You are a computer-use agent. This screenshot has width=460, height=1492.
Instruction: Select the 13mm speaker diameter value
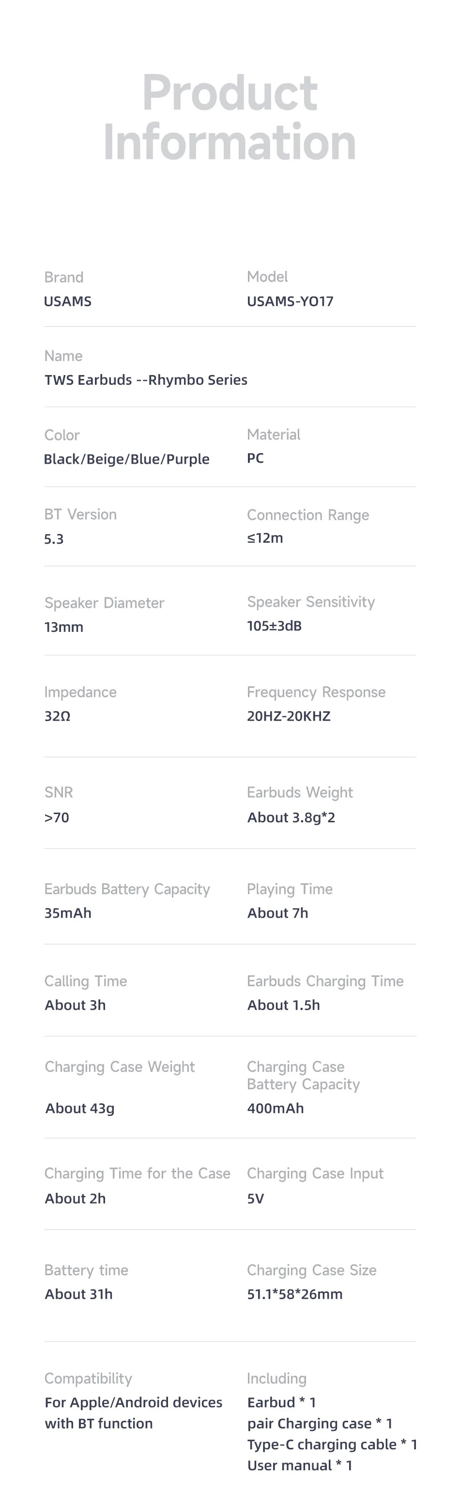pos(63,627)
